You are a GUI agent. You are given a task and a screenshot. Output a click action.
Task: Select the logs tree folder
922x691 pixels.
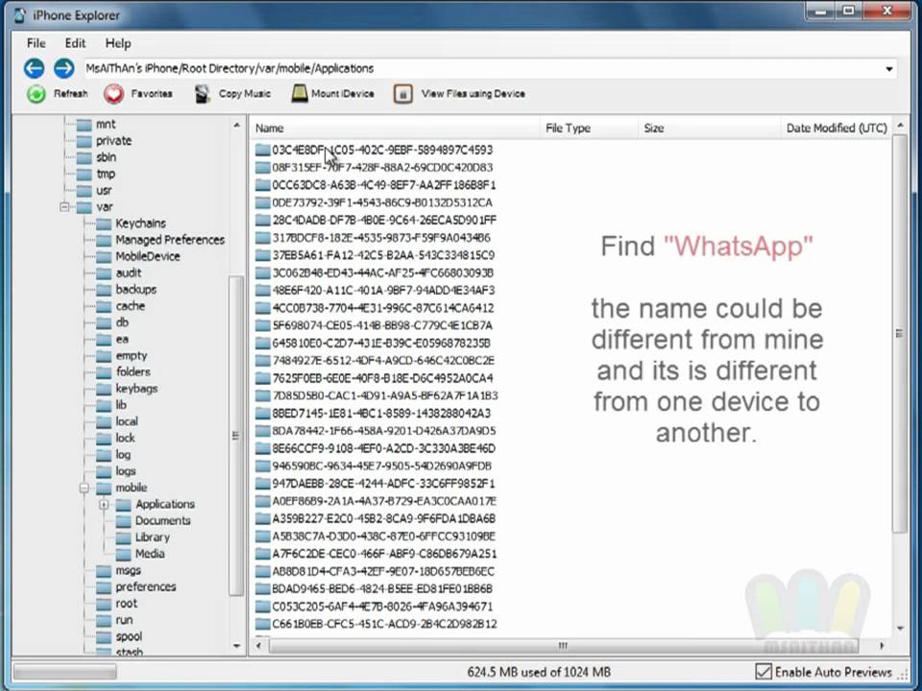click(126, 471)
